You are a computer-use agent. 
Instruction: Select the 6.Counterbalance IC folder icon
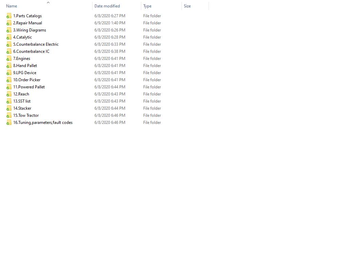click(9, 51)
